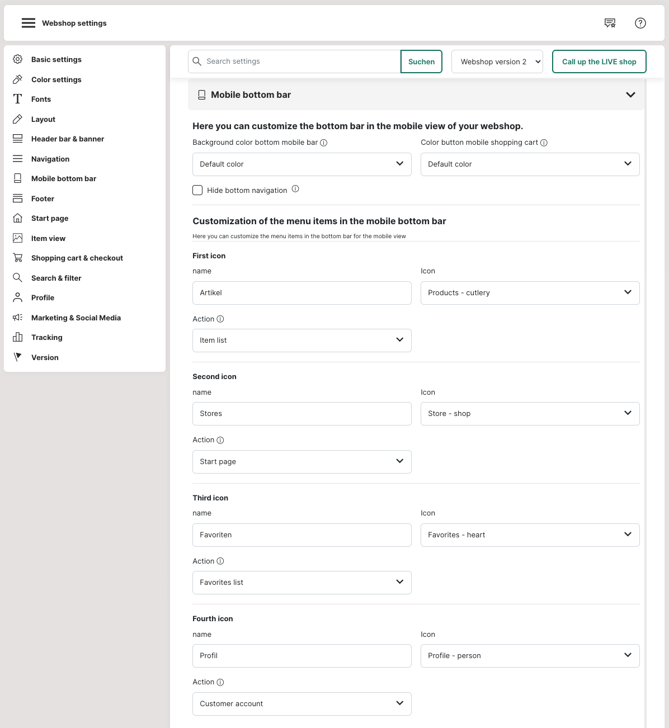Click Call up the LIVE shop
The width and height of the screenshot is (669, 728).
point(599,62)
